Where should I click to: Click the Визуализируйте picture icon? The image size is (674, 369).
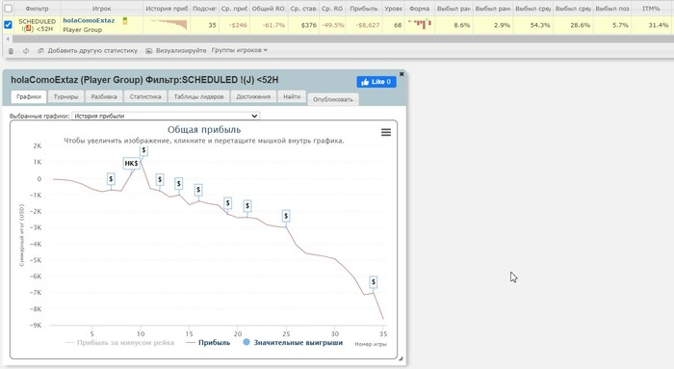click(x=148, y=51)
